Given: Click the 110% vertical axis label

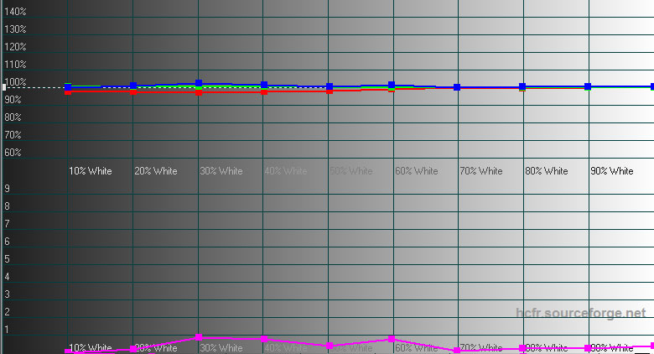Looking at the screenshot, I should point(16,65).
